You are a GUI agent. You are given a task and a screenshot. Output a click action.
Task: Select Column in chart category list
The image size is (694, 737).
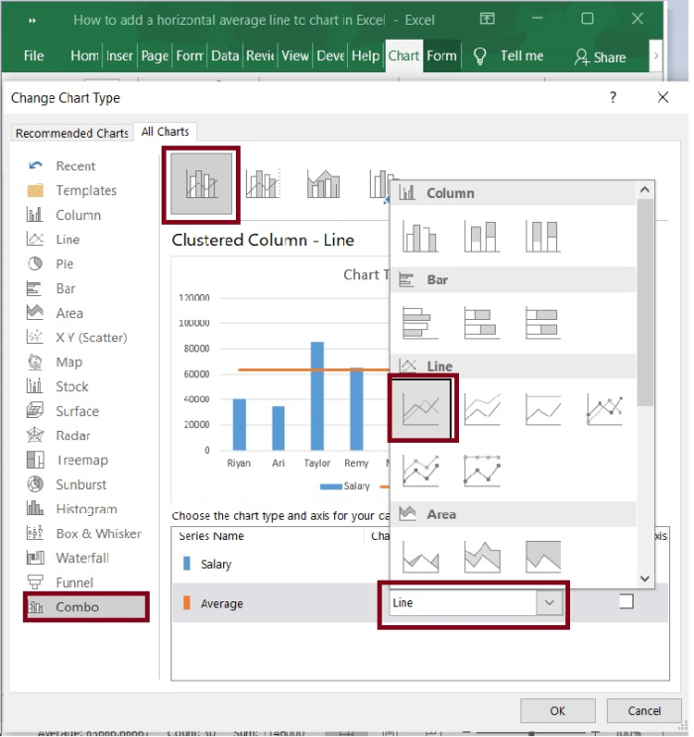78,215
